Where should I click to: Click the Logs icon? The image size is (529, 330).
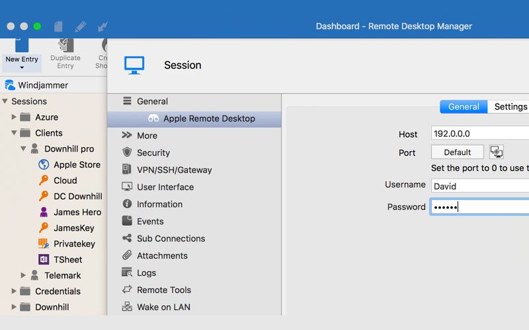click(127, 272)
